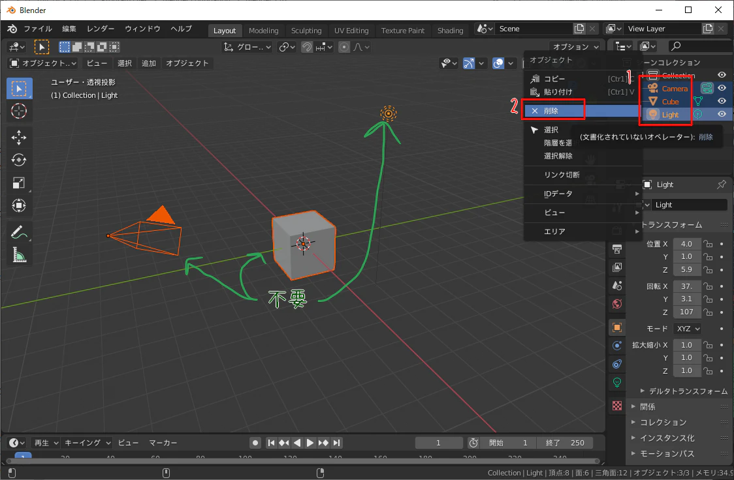Screen dimensions: 734x480
Task: Select the Move tool in toolbar
Action: [x=19, y=137]
